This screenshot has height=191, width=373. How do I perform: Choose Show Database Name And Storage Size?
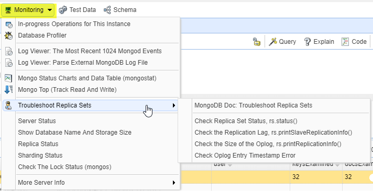point(91,133)
